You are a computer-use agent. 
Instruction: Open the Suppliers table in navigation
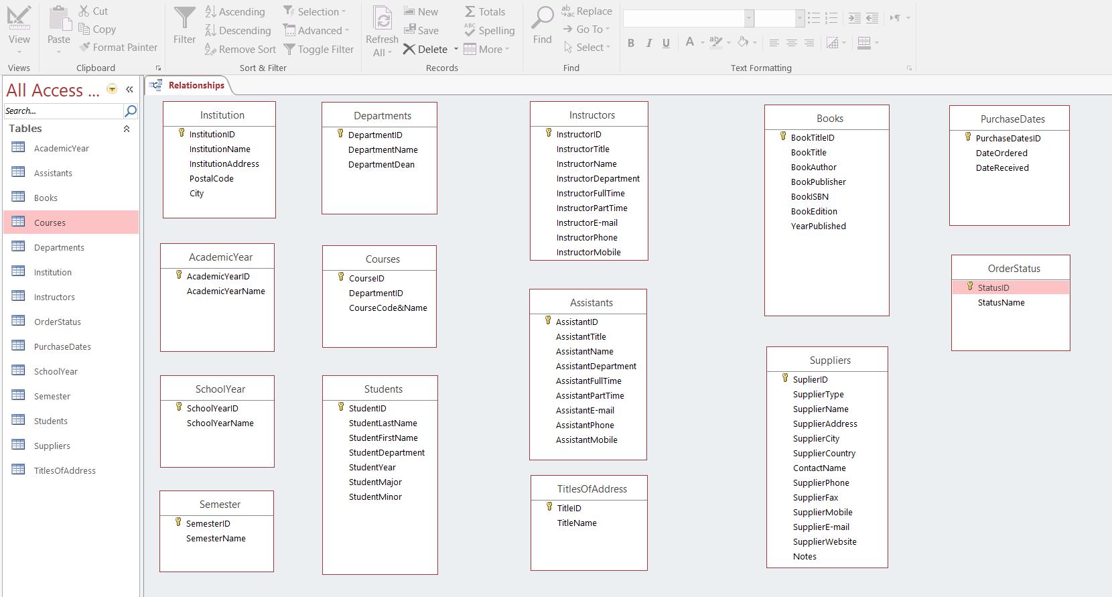click(71, 446)
